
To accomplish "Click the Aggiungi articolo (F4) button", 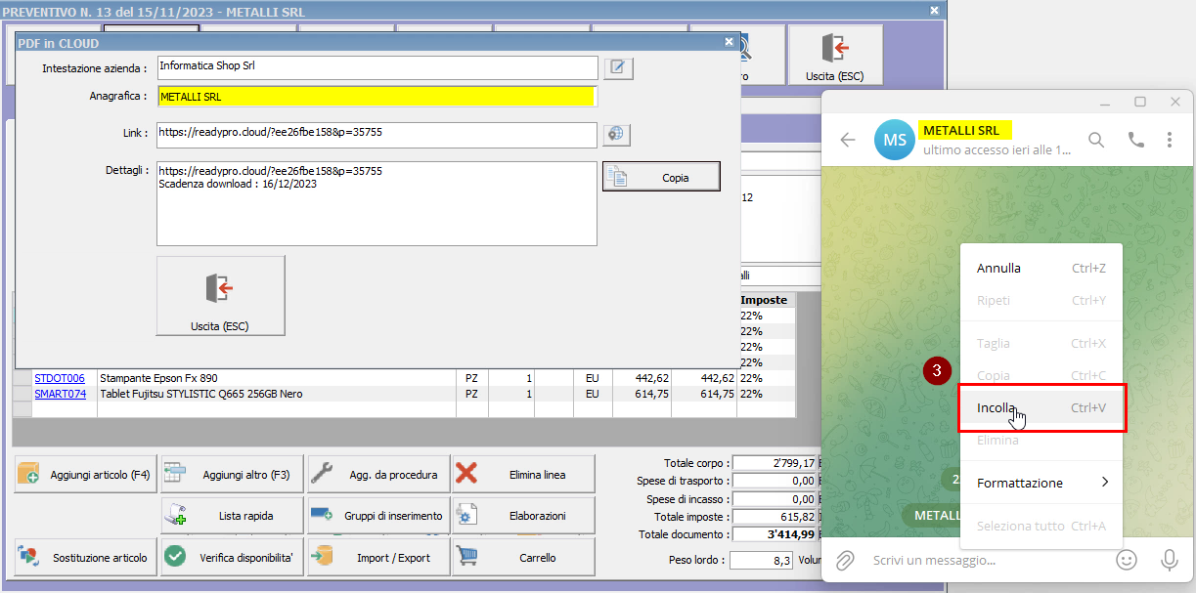I will point(86,475).
